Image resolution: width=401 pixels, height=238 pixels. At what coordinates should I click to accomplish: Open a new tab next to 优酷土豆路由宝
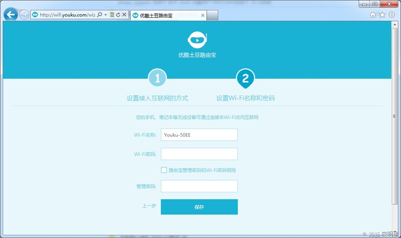point(212,15)
